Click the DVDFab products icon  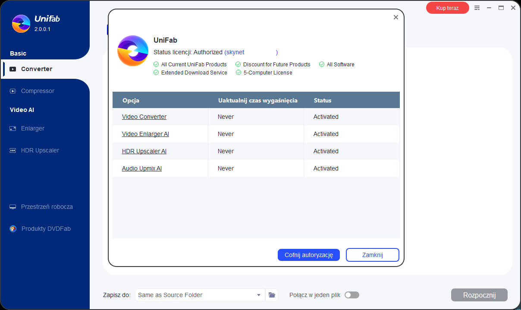coord(13,229)
